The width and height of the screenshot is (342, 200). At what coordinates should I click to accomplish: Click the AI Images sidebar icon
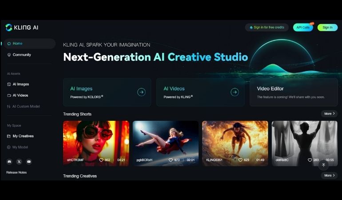(x=9, y=84)
